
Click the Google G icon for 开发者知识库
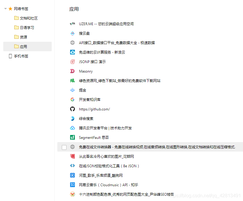coord(72,99)
